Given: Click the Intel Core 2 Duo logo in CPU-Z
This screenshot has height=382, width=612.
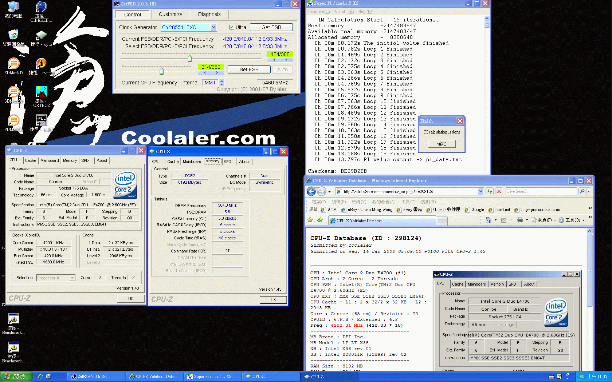Looking at the screenshot, I should [x=125, y=184].
